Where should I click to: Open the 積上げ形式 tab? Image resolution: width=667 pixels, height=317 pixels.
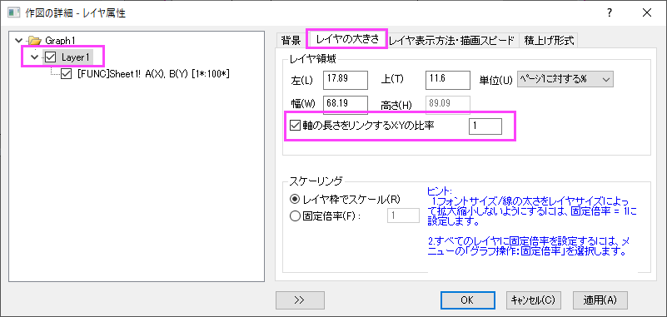(548, 41)
